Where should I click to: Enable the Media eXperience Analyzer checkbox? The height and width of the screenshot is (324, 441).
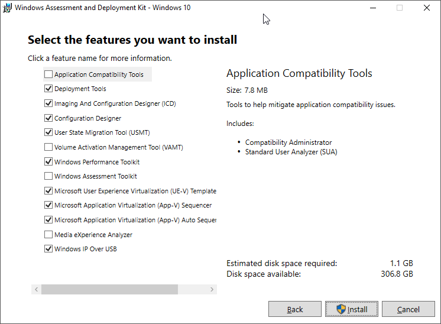pyautogui.click(x=48, y=235)
